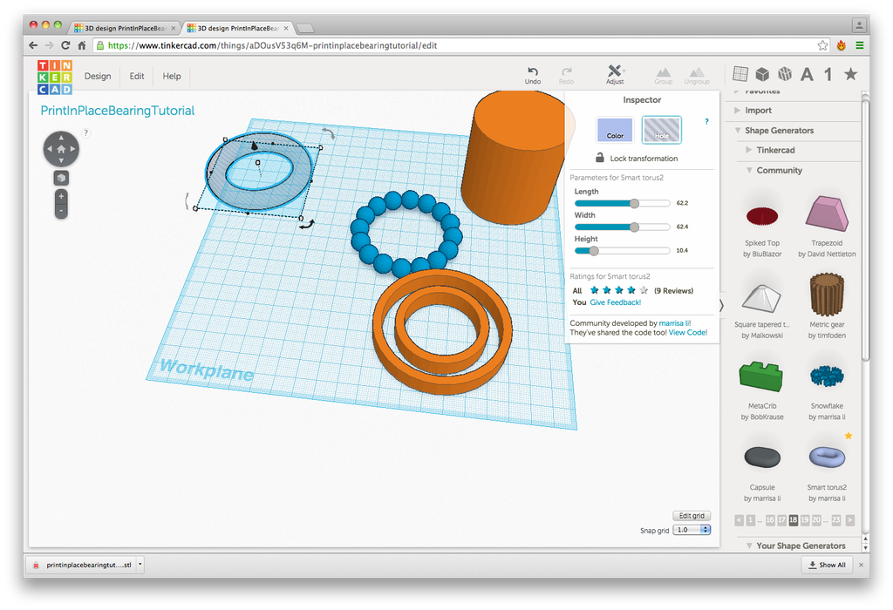Screen dimensions: 893x610
Task: Select the Capsule shape
Action: point(762,457)
